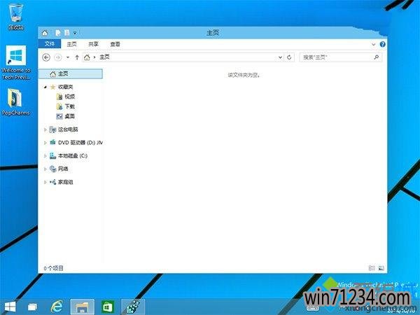The height and width of the screenshot is (315, 420).
Task: Refresh the current folder view
Action: click(289, 57)
